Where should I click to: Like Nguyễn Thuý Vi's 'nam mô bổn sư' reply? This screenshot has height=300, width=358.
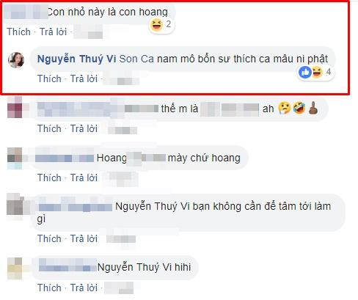pos(49,78)
